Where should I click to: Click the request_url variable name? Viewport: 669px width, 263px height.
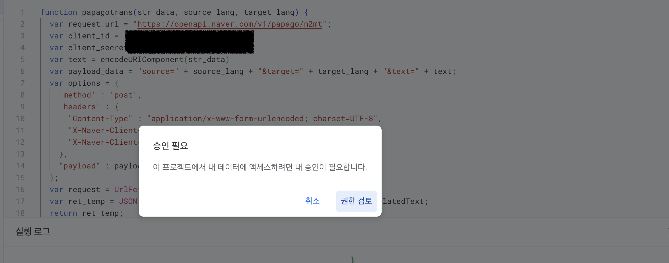coord(93,24)
